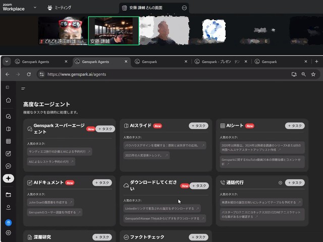
Task: Toggle sidebar panel icon at top left
Action: click(x=8, y=87)
